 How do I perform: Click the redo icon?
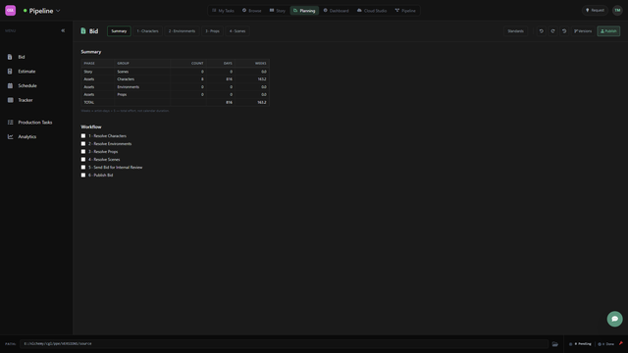pos(552,30)
